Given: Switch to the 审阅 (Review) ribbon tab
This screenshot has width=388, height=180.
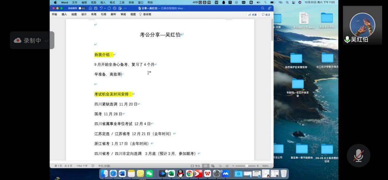Looking at the screenshot, I should pos(123,14).
